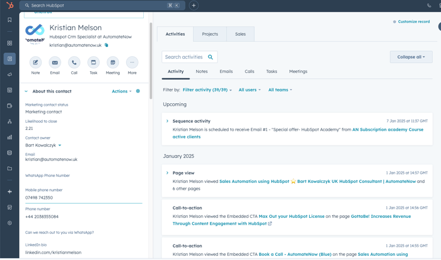The width and height of the screenshot is (441, 260).
Task: Open the settings gear in About section
Action: click(138, 91)
